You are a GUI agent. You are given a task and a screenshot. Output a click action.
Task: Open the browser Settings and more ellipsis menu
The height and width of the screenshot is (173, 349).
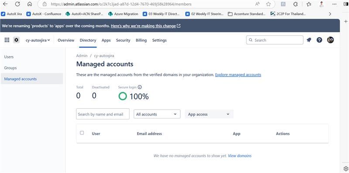[334, 4]
